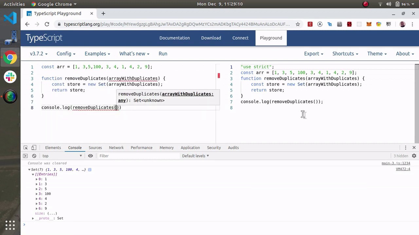
Task: Open the Chrome profile avatar
Action: coord(402,24)
